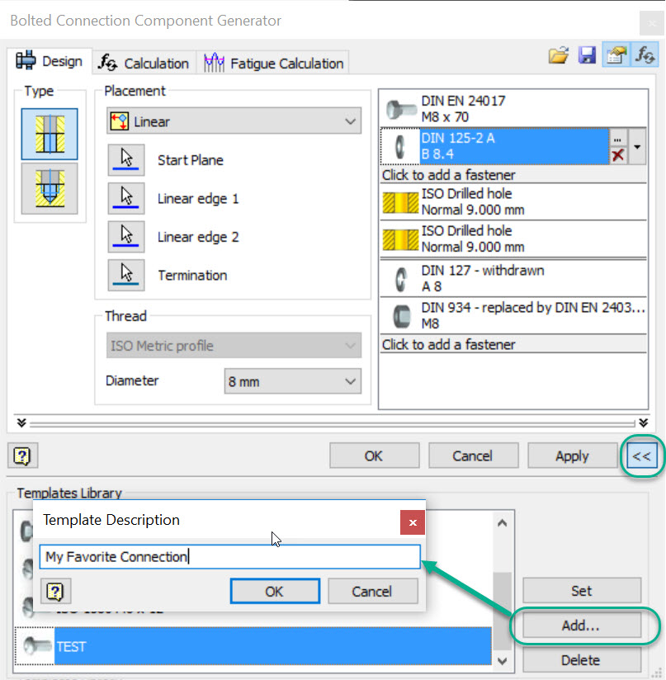Open help in Template Description dialog
Viewport: 666px width, 680px height.
coord(55,591)
